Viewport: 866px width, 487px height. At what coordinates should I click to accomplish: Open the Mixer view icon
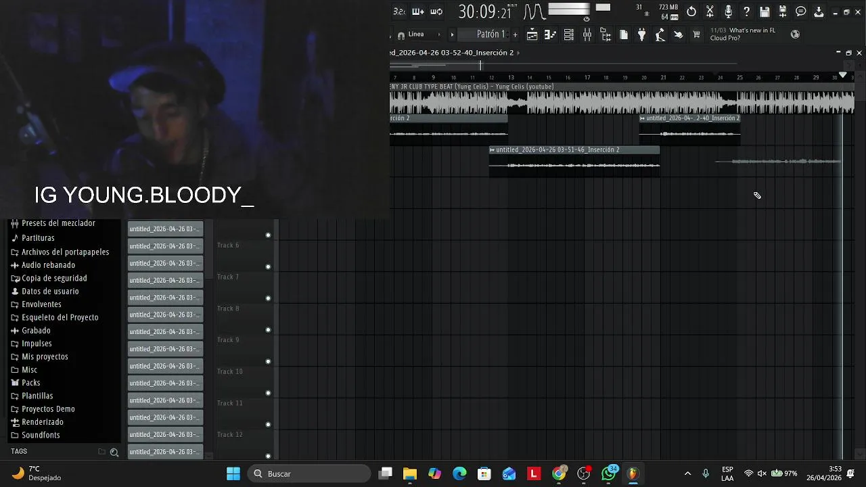pyautogui.click(x=587, y=34)
